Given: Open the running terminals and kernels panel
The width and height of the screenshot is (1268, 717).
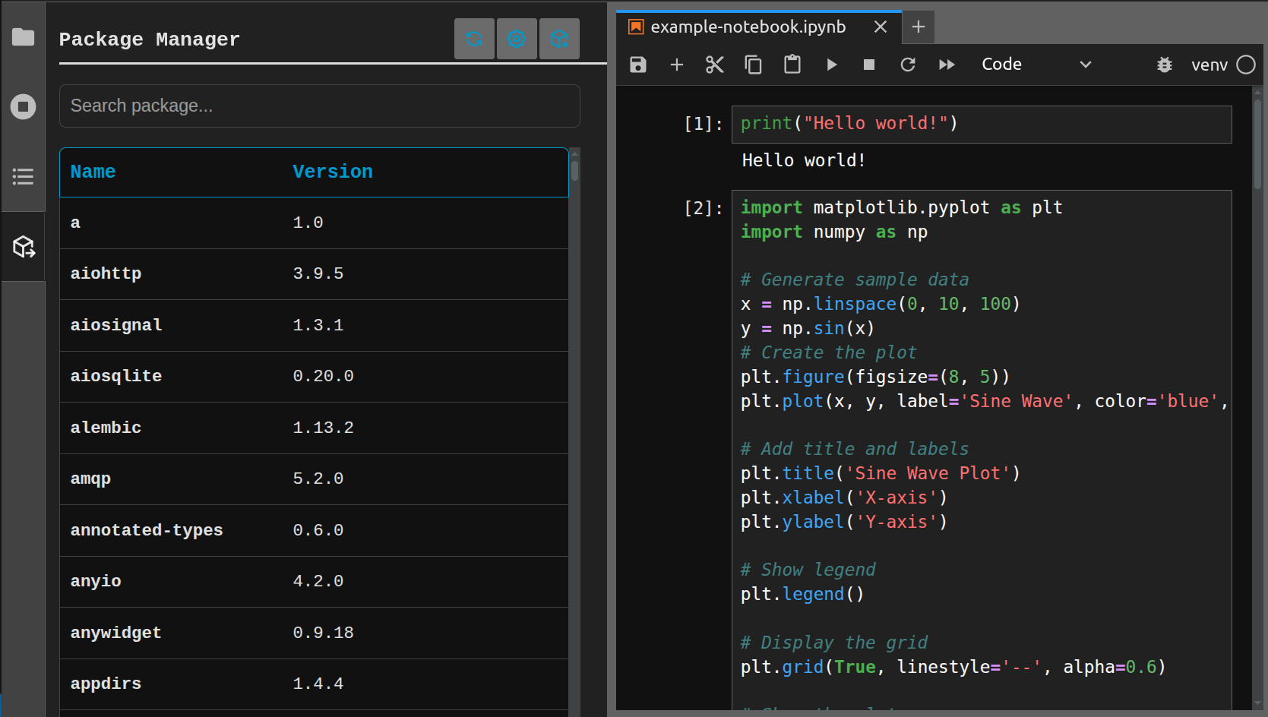Looking at the screenshot, I should pos(23,106).
